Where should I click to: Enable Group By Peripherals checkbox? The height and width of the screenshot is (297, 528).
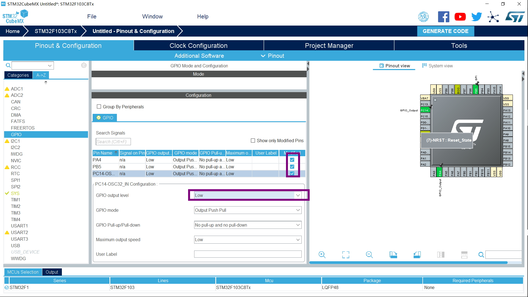(99, 107)
